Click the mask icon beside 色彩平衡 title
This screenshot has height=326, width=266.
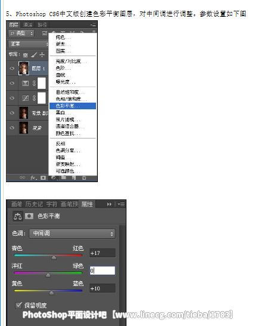(x=29, y=216)
